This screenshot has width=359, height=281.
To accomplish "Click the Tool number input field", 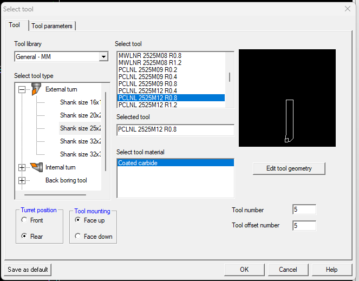I will 304,210.
